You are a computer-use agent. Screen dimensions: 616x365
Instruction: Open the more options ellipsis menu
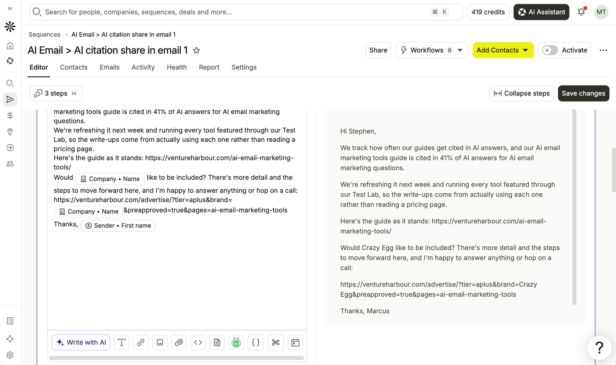point(603,50)
